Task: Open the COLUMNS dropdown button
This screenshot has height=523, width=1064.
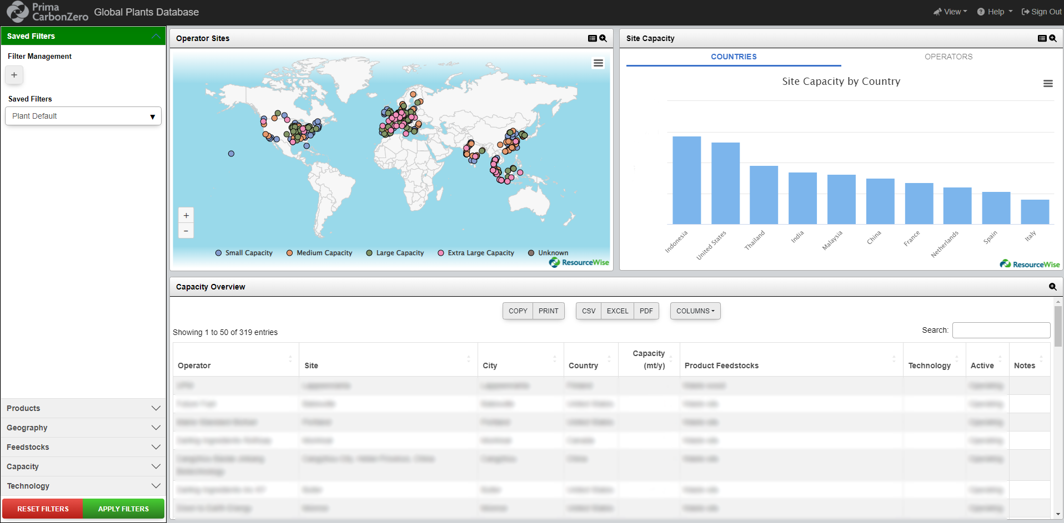Action: [x=695, y=311]
